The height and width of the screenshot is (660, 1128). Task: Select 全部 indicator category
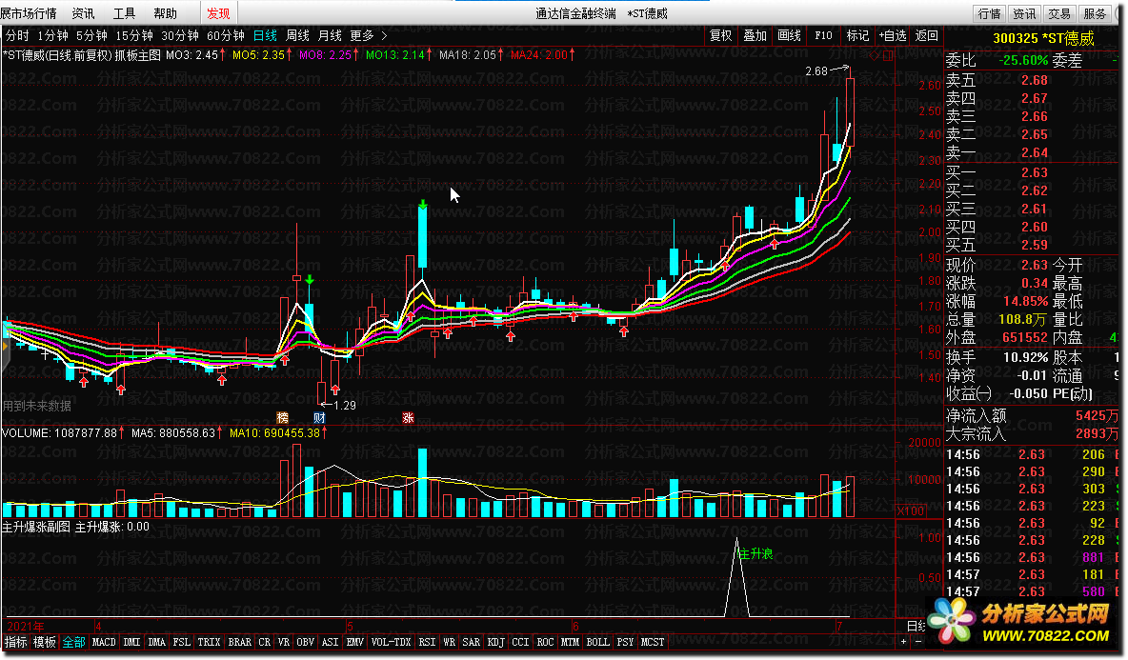point(73,642)
